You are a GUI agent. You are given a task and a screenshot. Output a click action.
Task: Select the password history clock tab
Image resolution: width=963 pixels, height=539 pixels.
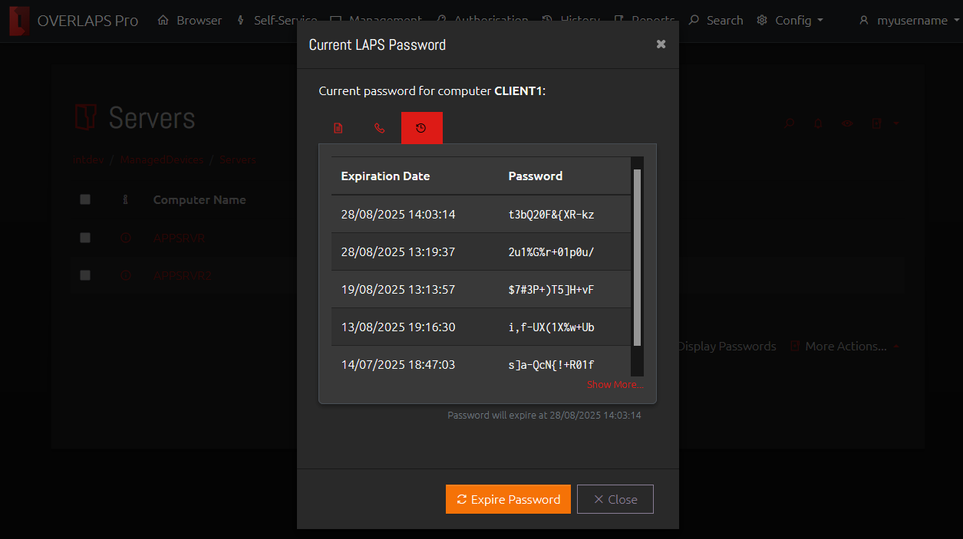point(421,128)
